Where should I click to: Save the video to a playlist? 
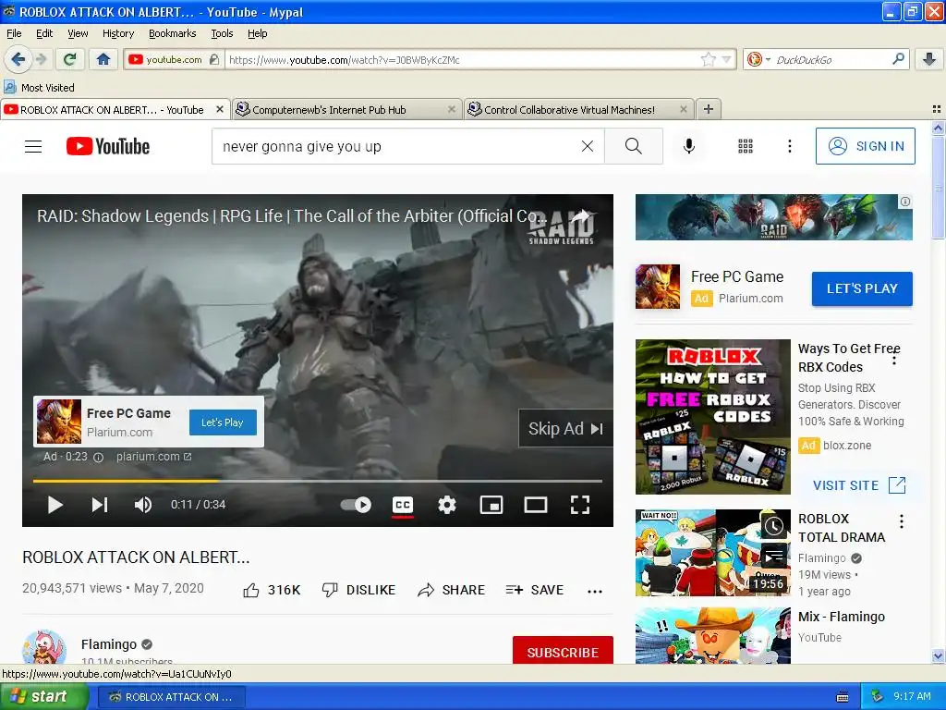click(x=535, y=590)
